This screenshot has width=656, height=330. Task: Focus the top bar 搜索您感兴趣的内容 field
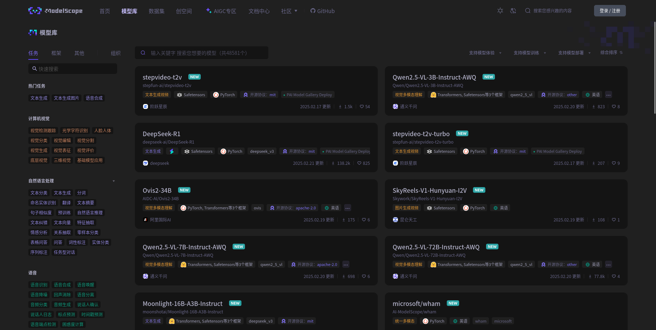[x=552, y=11]
